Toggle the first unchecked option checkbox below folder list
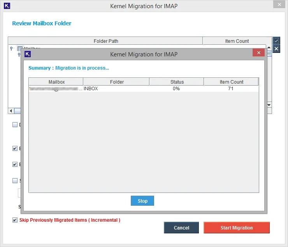The height and width of the screenshot is (247, 288). click(x=15, y=124)
